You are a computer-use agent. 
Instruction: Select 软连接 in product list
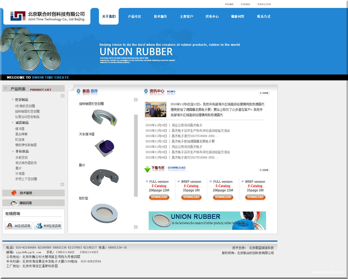tap(20, 139)
